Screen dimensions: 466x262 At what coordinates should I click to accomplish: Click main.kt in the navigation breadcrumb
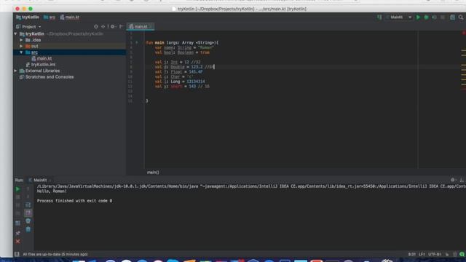tap(70, 17)
